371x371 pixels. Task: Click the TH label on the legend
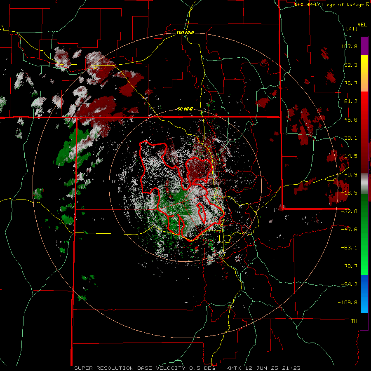coord(354,321)
